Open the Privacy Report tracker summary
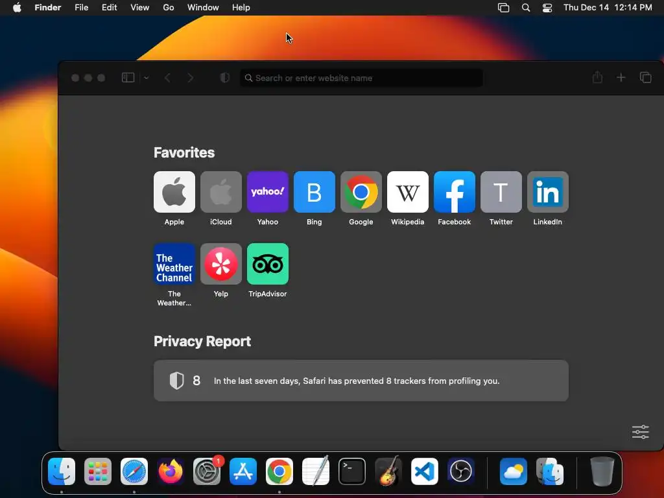The height and width of the screenshot is (498, 664). 361,381
